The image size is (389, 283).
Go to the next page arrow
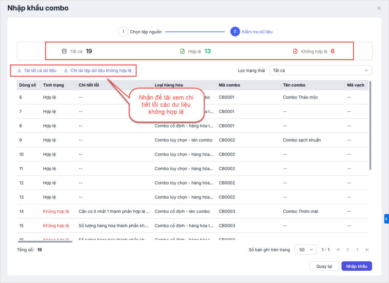(357, 250)
